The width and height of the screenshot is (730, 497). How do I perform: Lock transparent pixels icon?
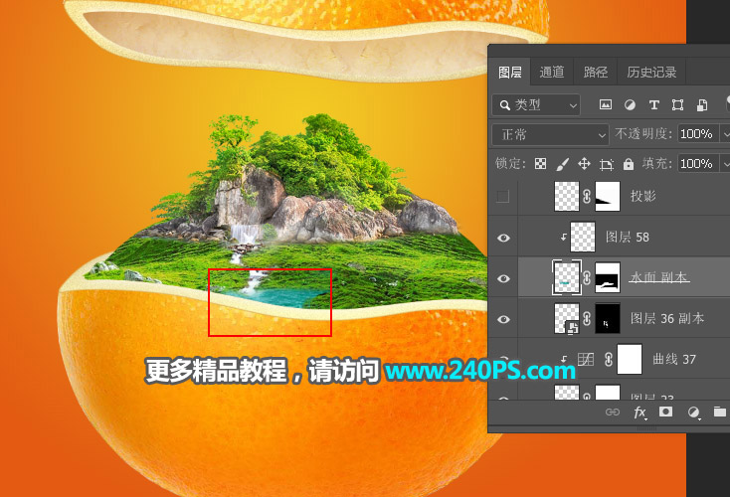pos(540,164)
